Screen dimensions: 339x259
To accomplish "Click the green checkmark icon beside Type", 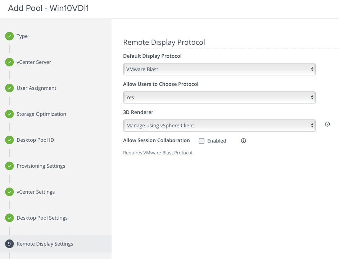I will (x=9, y=36).
